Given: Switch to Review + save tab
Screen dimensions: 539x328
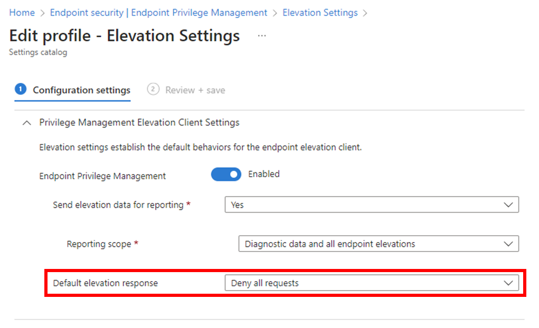Looking at the screenshot, I should (x=195, y=90).
